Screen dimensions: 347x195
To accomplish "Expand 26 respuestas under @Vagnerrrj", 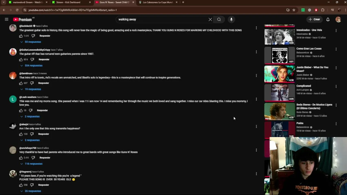I will [x=31, y=191].
